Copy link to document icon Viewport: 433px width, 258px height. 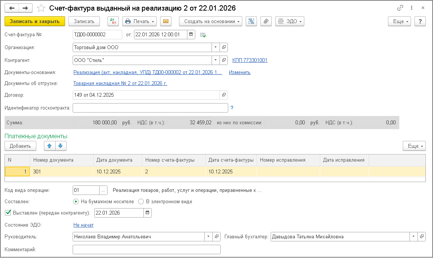point(400,8)
